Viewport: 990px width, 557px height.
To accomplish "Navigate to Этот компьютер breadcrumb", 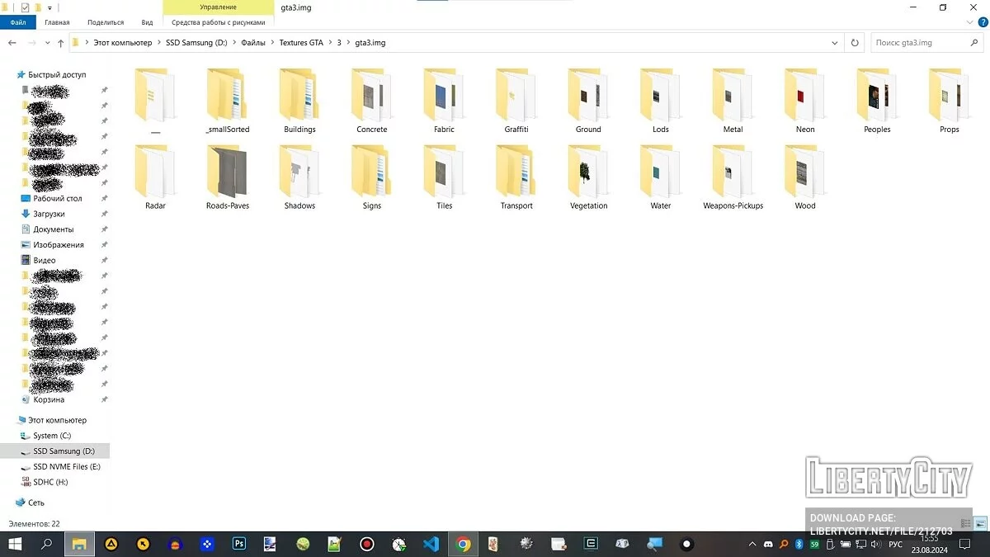I will (x=123, y=42).
